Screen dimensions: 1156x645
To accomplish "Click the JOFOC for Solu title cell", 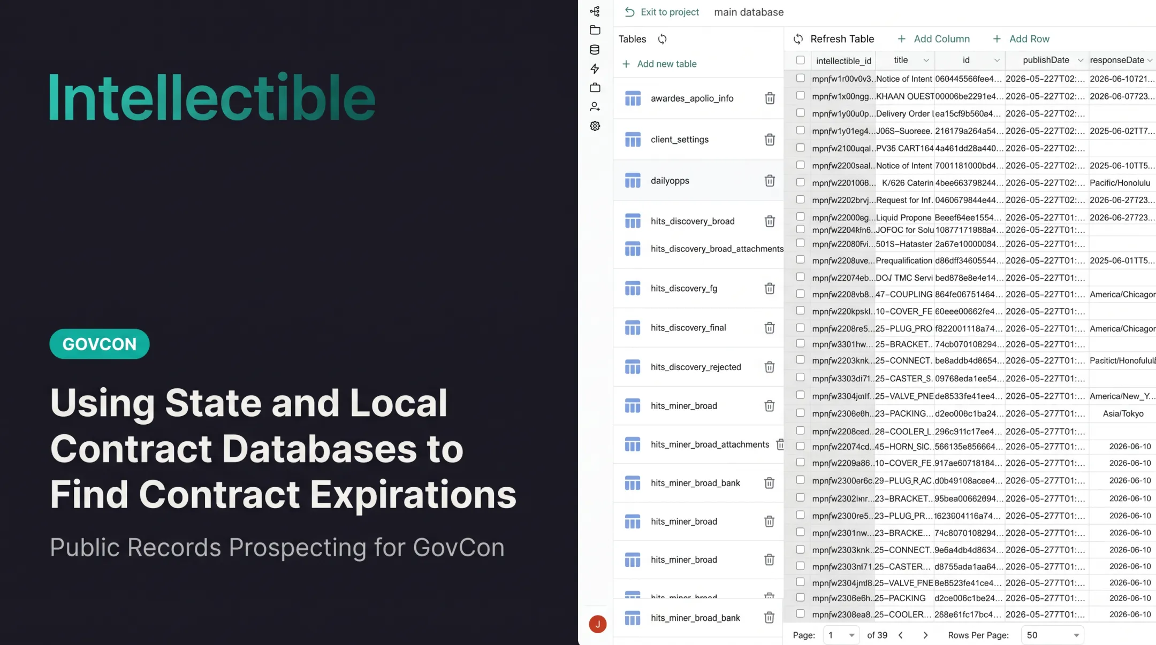I will 904,230.
